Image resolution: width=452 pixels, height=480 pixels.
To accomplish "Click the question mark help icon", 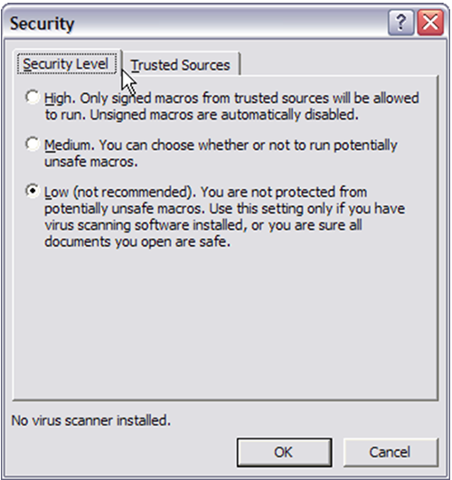I will point(400,23).
